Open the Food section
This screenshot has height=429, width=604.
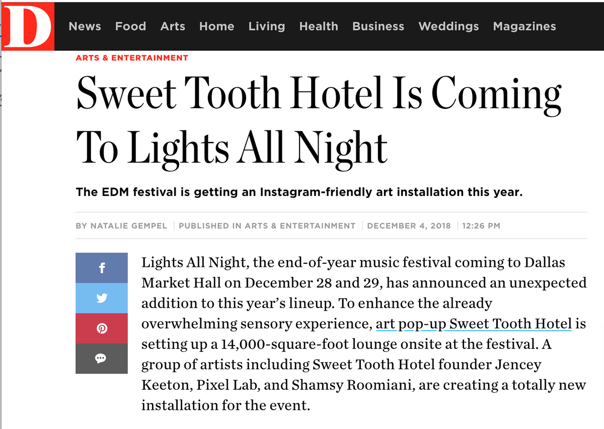click(x=130, y=27)
